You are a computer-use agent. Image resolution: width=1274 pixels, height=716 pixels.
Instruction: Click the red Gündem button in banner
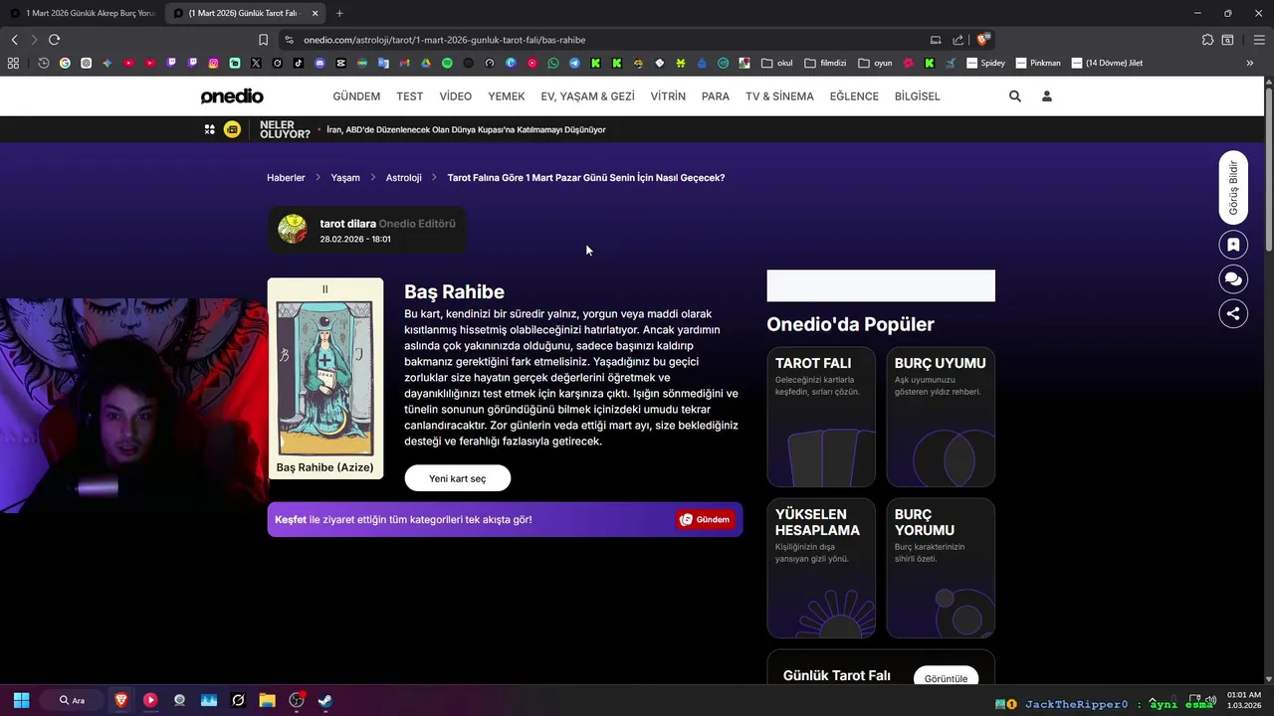click(x=706, y=519)
